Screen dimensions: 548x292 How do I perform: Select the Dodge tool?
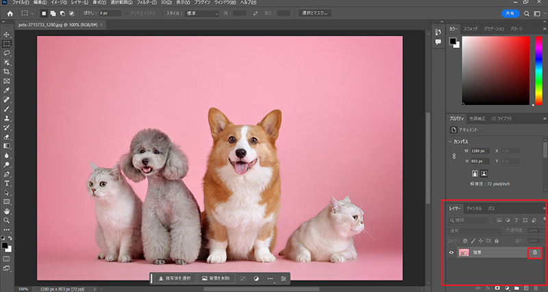tap(7, 165)
